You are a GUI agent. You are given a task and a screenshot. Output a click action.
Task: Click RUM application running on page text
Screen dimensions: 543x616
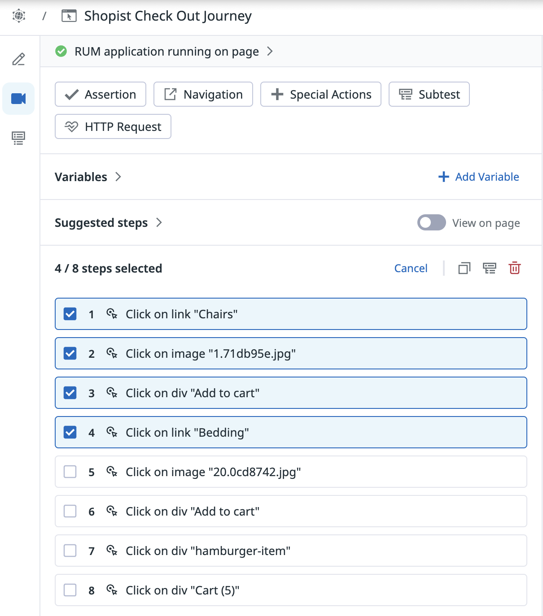click(166, 52)
